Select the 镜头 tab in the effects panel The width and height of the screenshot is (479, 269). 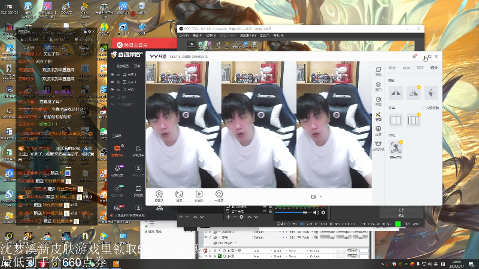(433, 68)
